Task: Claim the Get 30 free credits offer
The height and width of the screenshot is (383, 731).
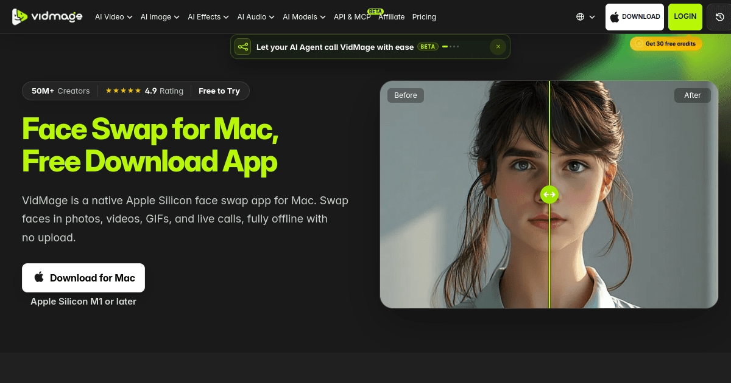Action: [666, 44]
